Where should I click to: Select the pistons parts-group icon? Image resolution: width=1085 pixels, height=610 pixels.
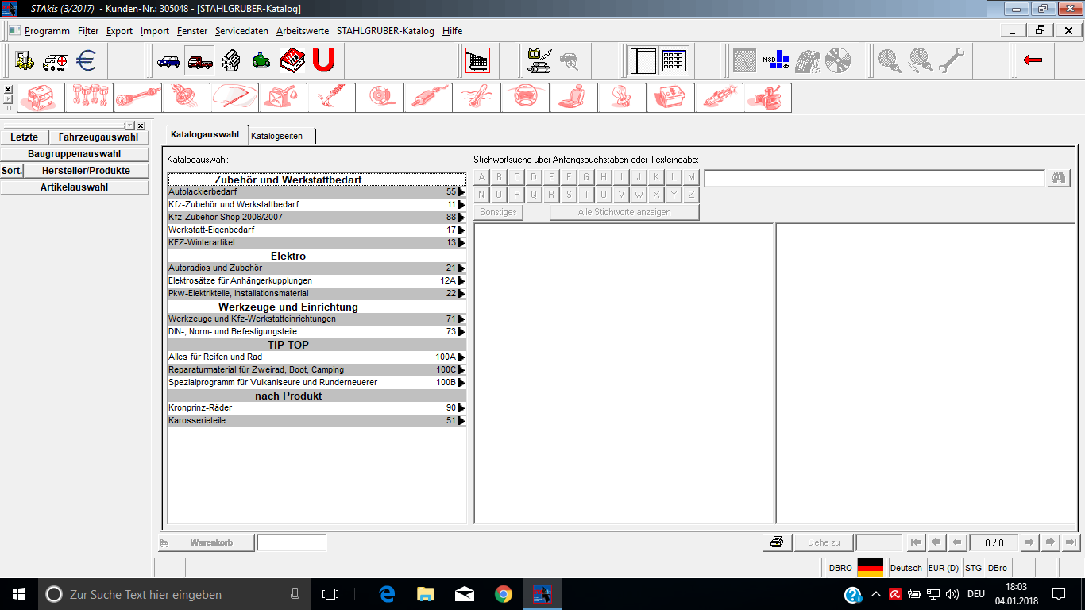pos(89,98)
